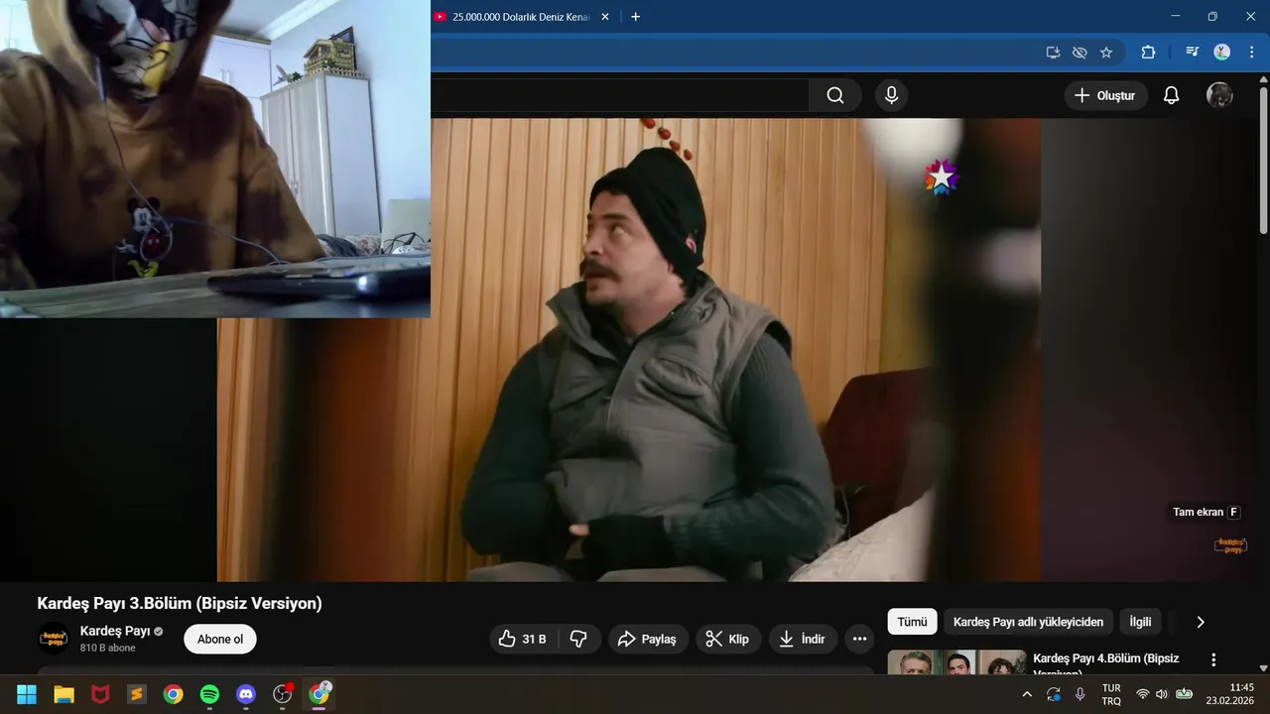This screenshot has width=1270, height=714.
Task: Click the orange channel watermark in video
Action: pyautogui.click(x=1230, y=545)
